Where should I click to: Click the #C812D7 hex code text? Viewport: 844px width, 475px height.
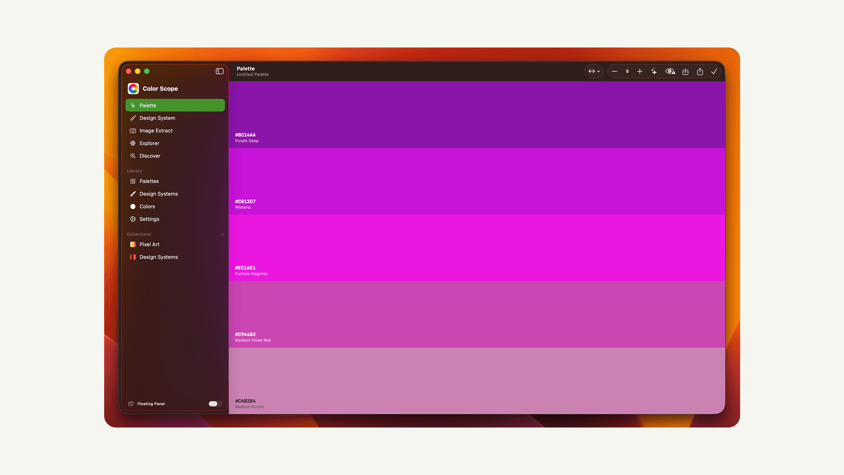coord(245,201)
